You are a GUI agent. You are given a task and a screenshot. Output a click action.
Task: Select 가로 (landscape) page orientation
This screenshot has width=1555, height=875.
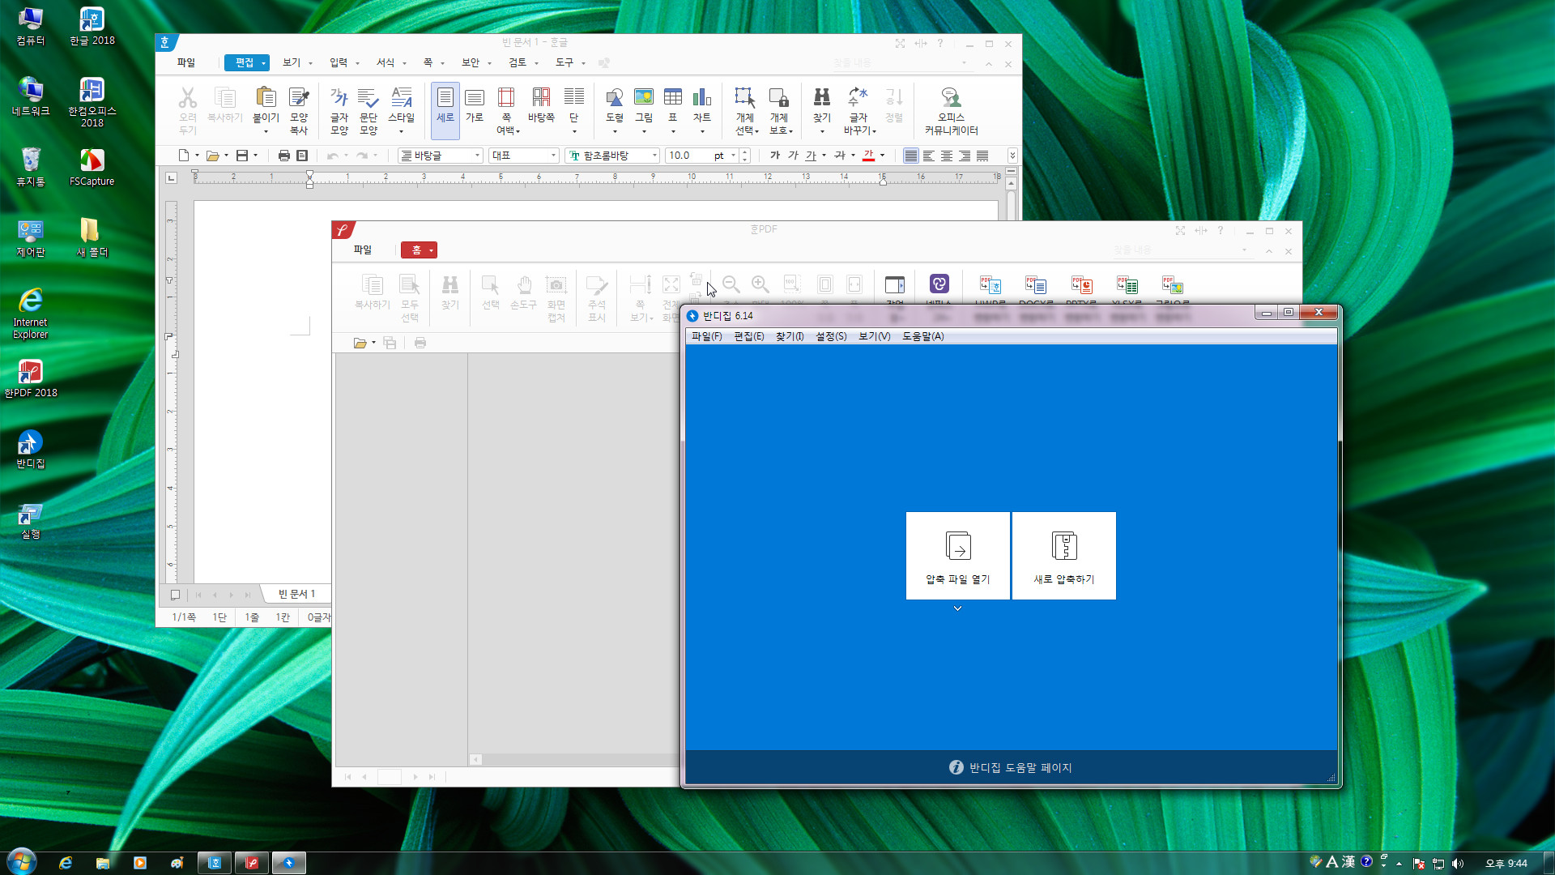click(x=475, y=105)
